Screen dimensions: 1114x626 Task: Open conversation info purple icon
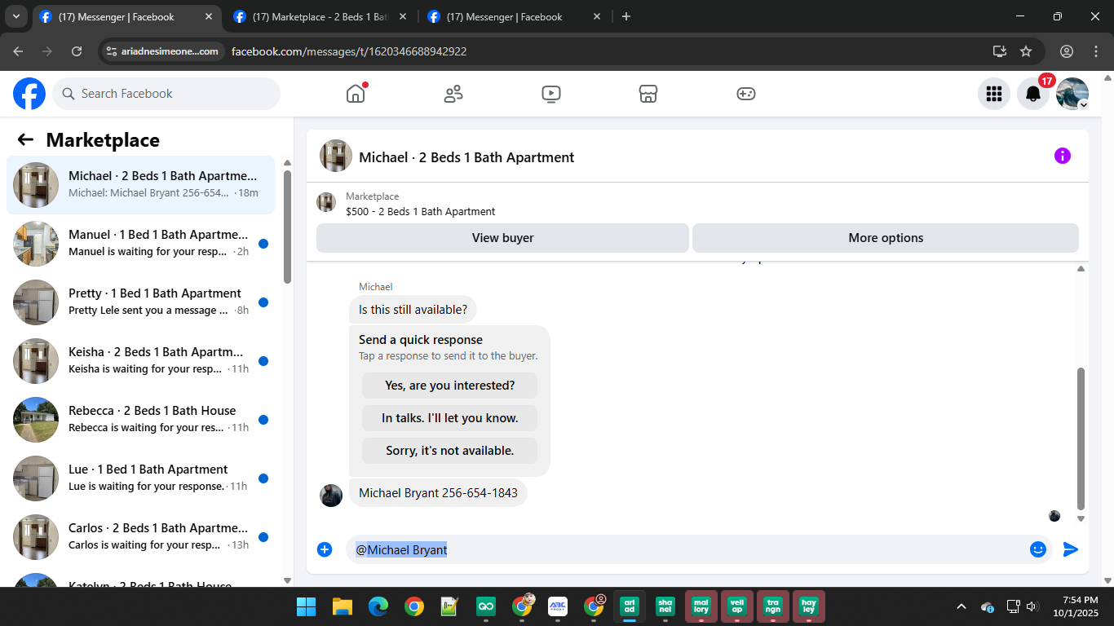tap(1063, 156)
